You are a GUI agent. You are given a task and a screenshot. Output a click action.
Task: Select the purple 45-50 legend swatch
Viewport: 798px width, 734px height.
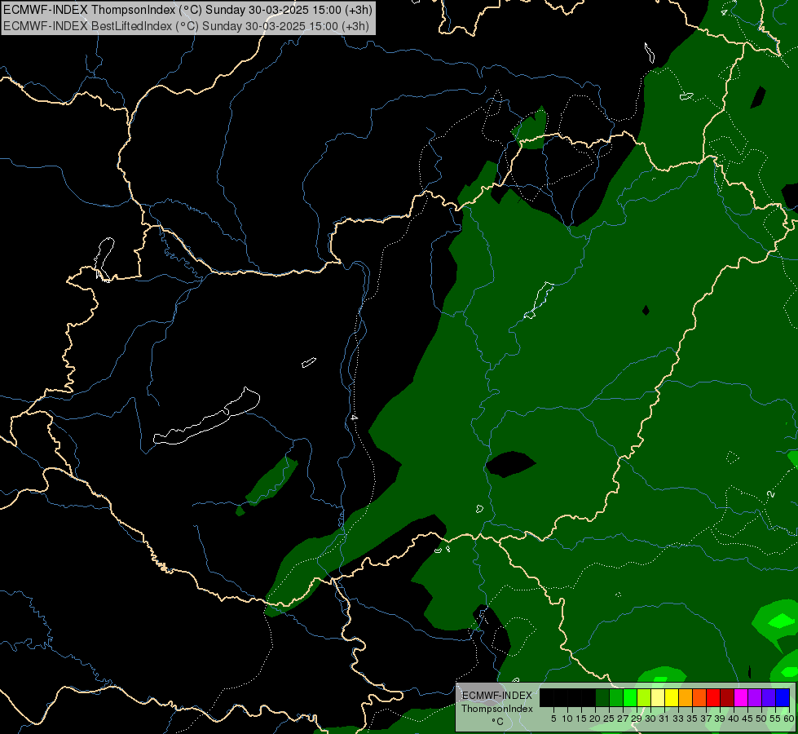click(755, 697)
